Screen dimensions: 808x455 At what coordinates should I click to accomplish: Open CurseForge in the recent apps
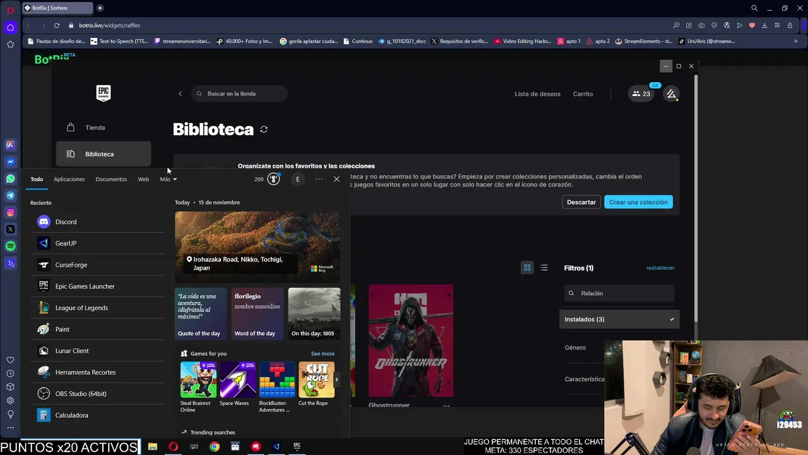coord(97,265)
